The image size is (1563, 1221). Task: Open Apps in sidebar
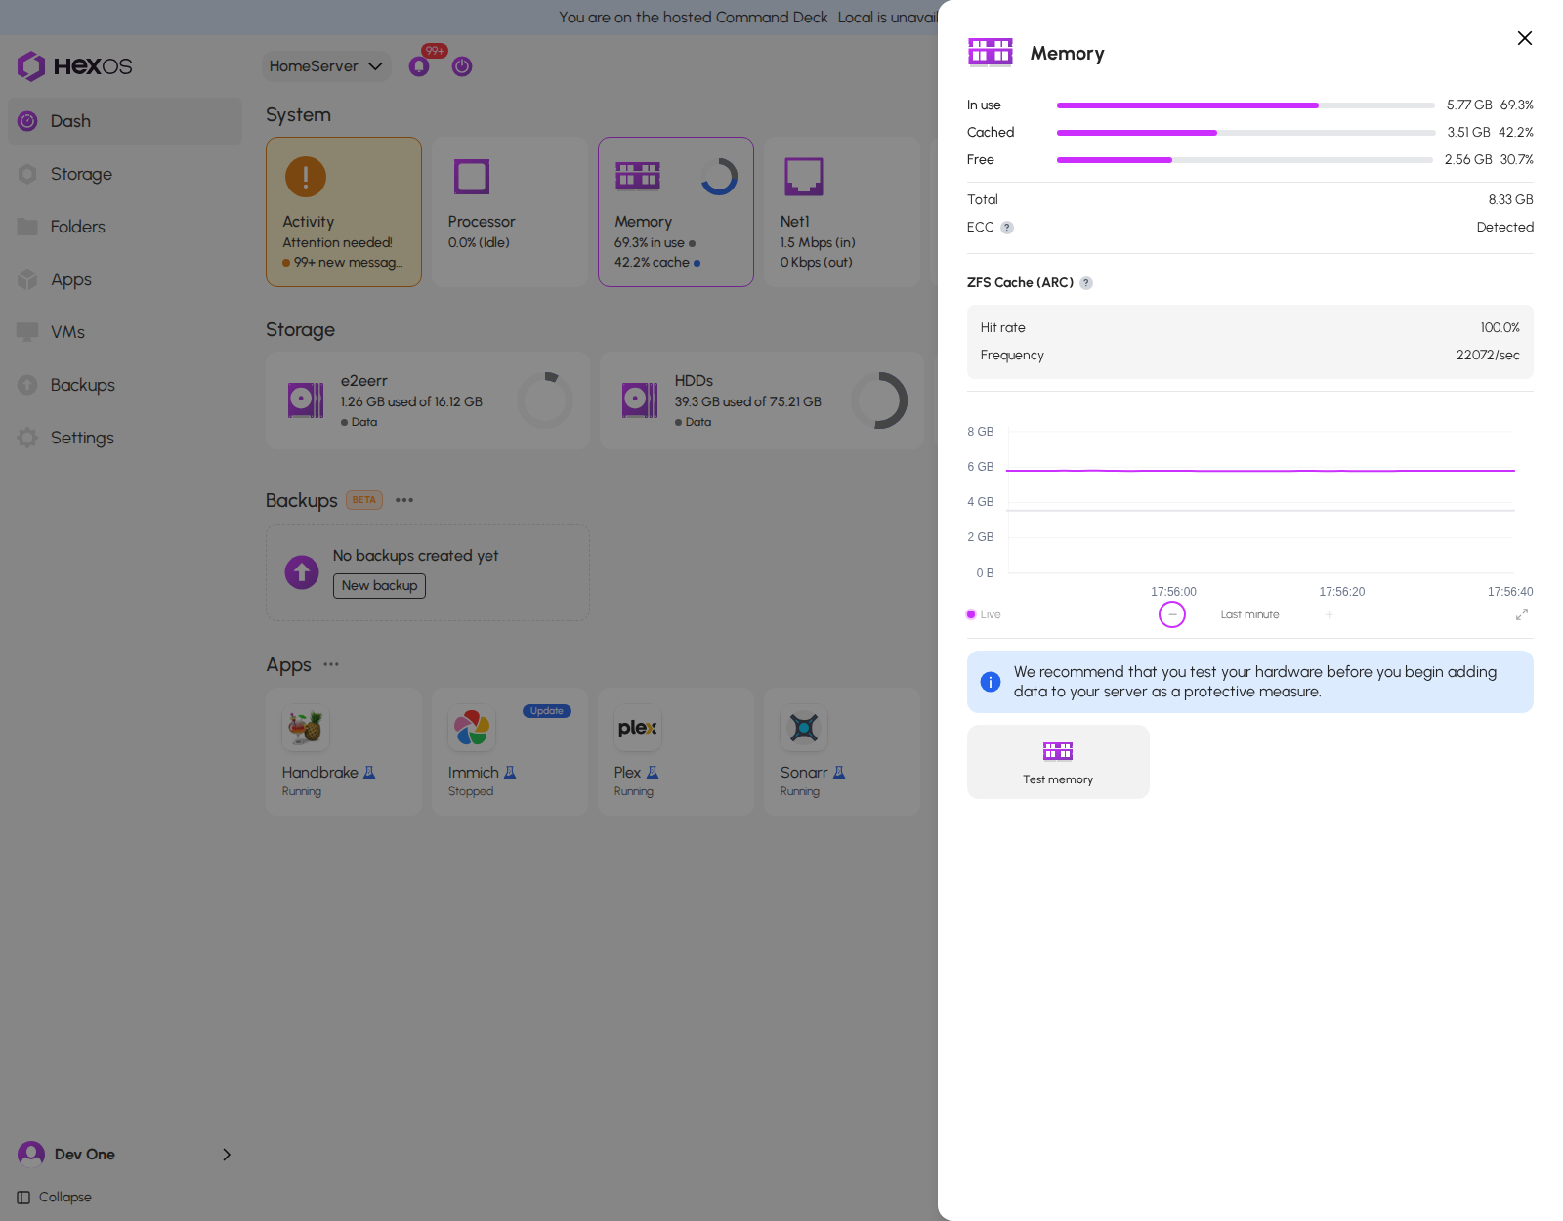[x=125, y=279]
